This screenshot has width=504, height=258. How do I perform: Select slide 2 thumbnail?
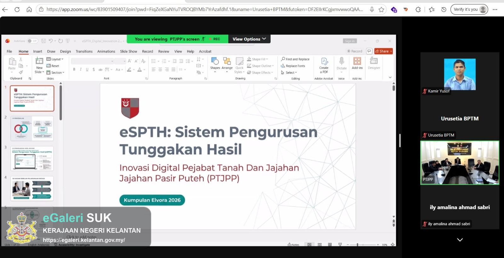pos(32,128)
